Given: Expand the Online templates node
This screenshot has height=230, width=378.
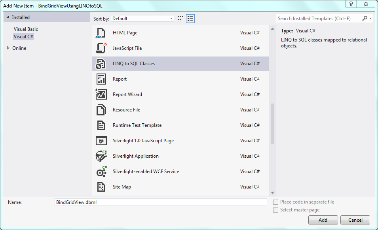Looking at the screenshot, I should pyautogui.click(x=8, y=48).
